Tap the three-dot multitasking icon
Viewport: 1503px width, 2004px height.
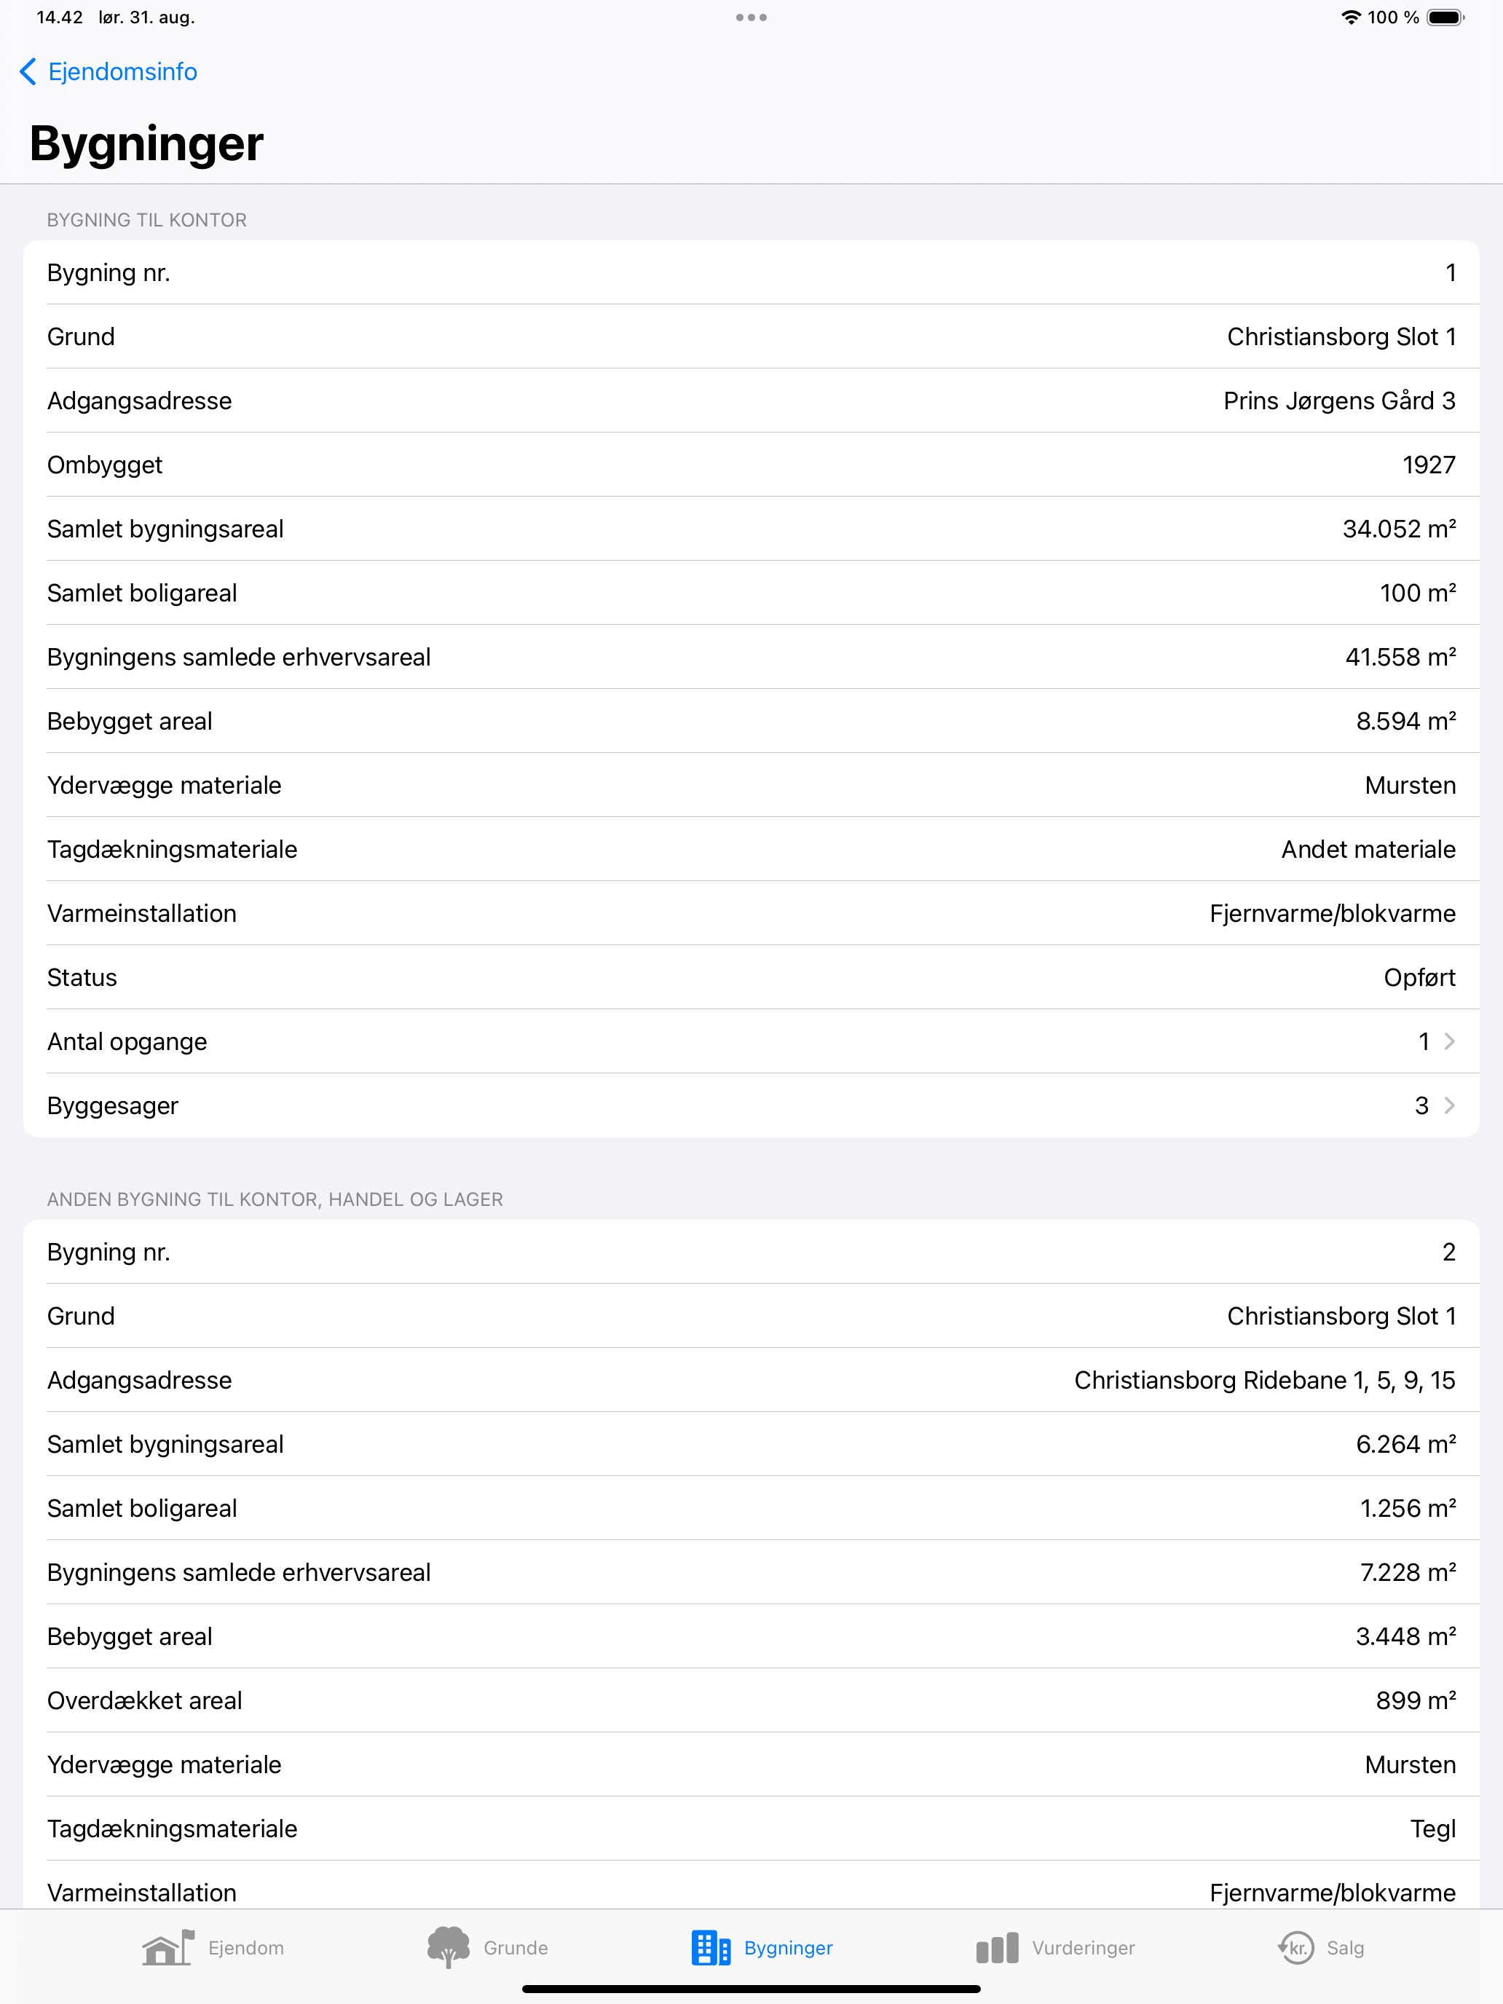click(x=751, y=17)
